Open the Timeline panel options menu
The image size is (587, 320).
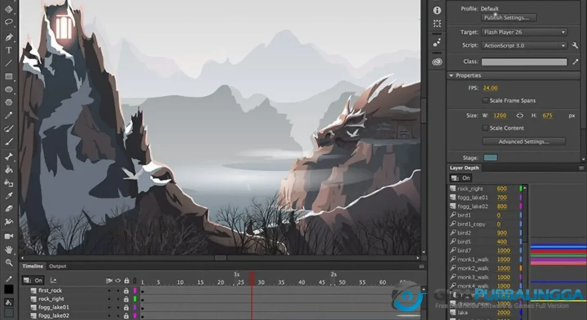[421, 266]
